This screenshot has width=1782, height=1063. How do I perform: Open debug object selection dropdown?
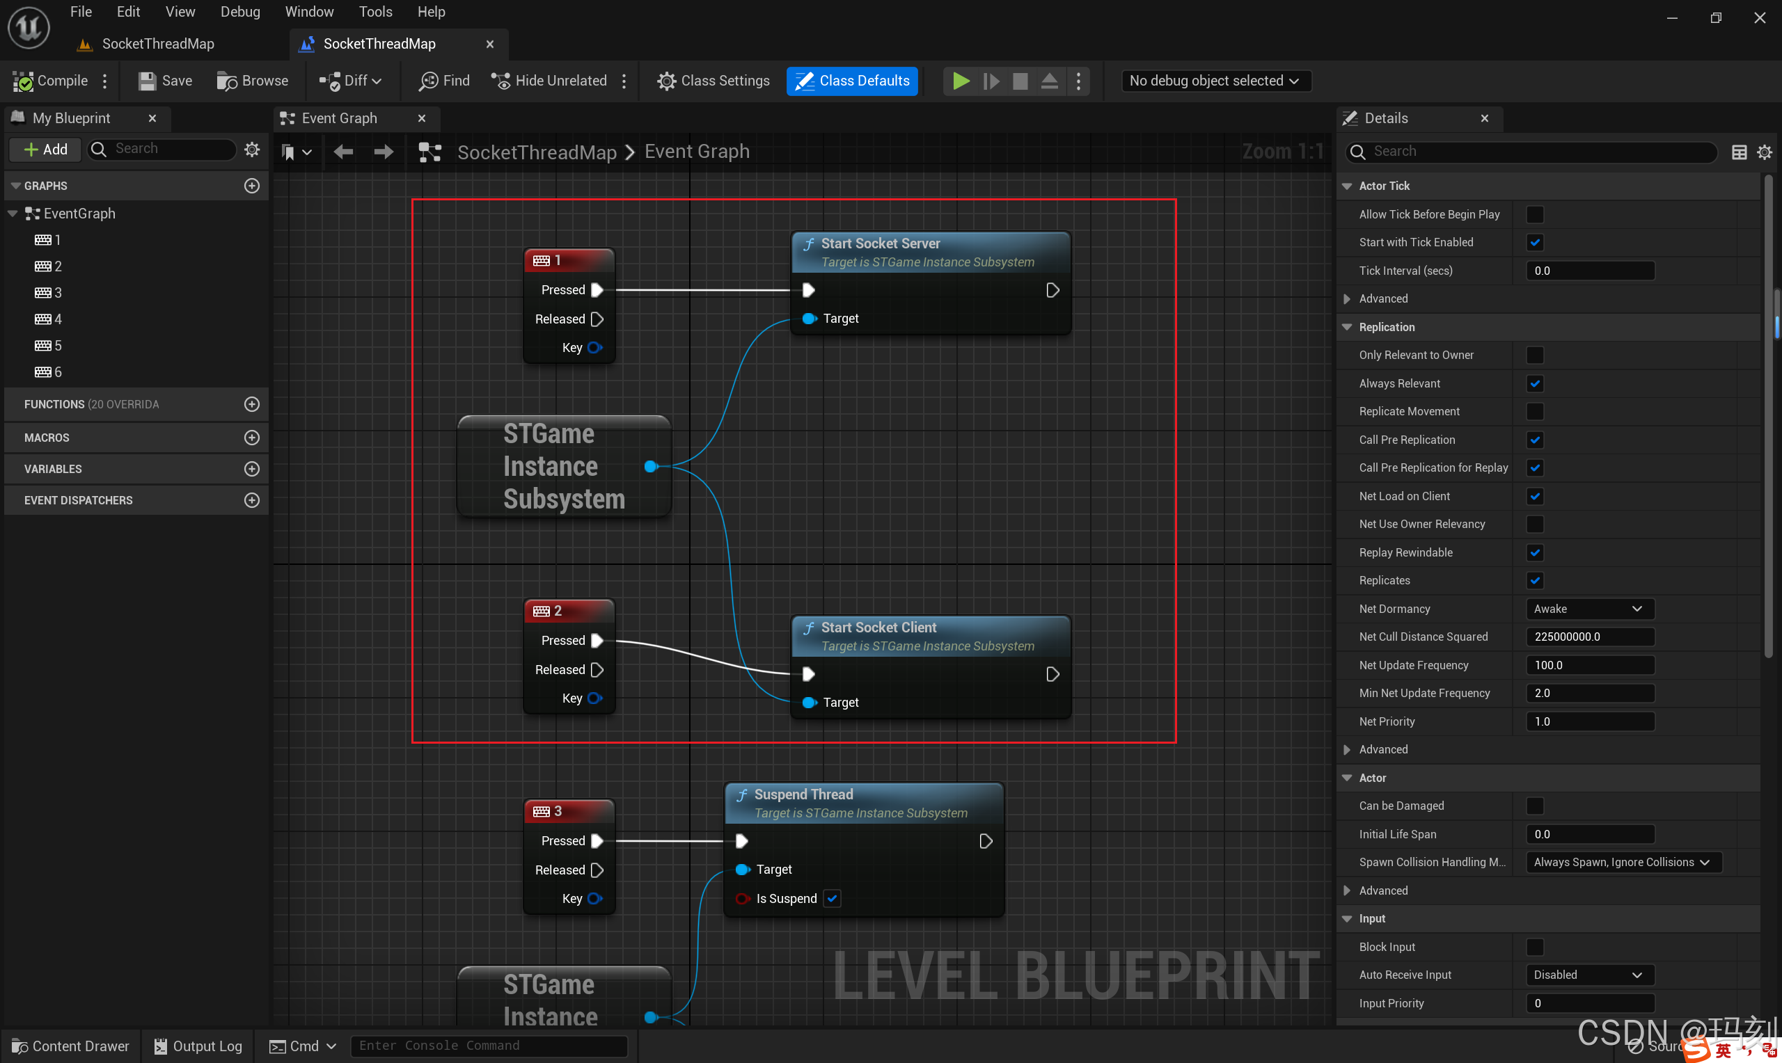[x=1215, y=81]
